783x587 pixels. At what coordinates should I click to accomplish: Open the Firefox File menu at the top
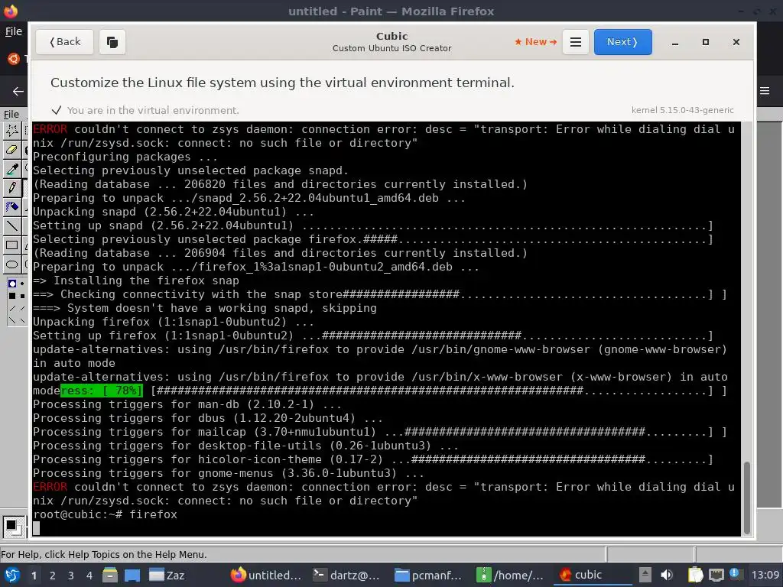click(x=14, y=31)
